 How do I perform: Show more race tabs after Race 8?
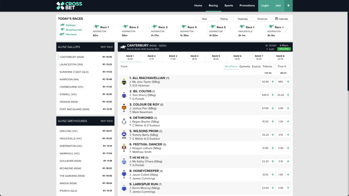[x=289, y=57]
